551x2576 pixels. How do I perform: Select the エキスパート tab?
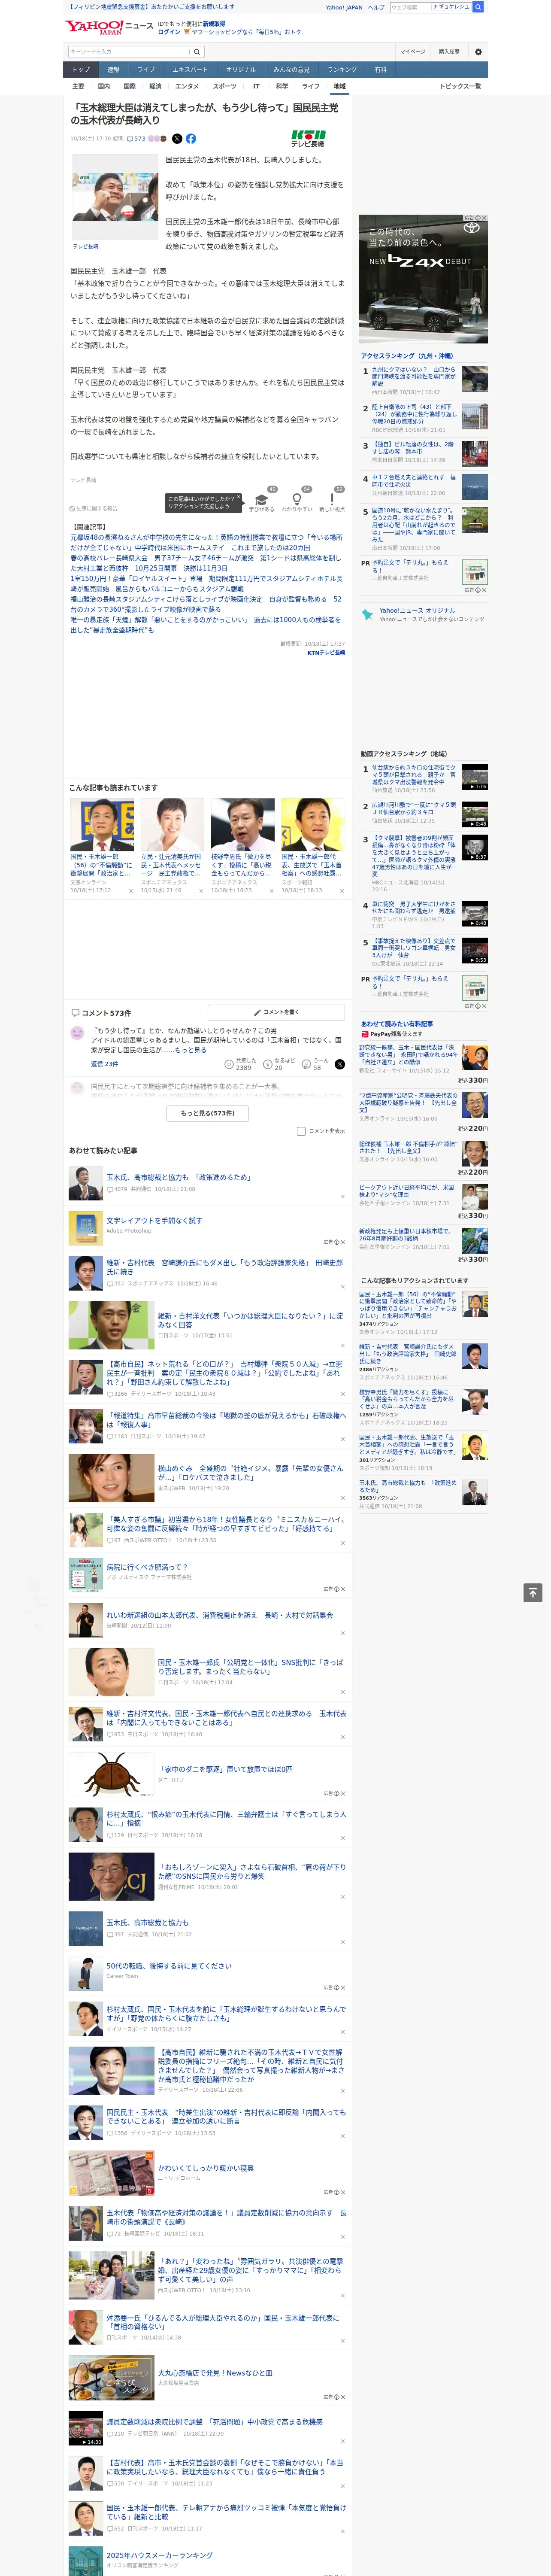tap(190, 69)
